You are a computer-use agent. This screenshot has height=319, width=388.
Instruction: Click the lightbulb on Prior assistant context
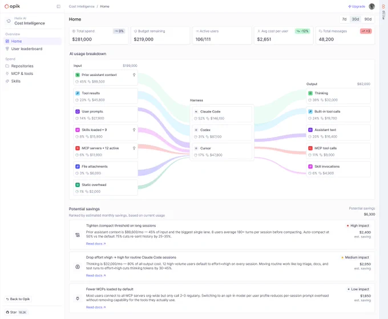[134, 75]
